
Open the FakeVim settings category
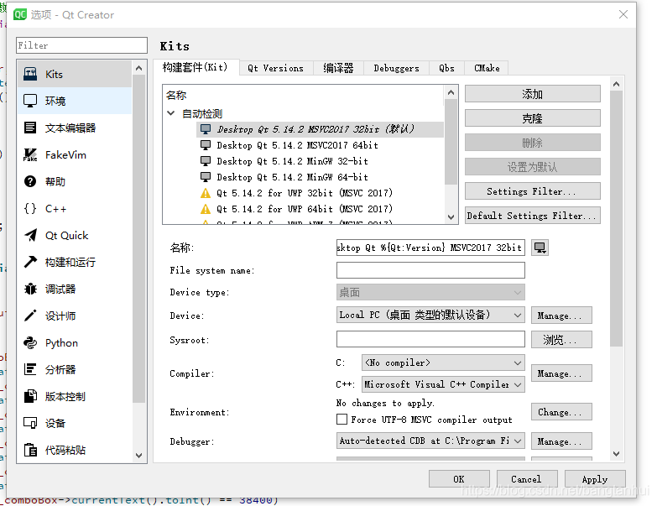(75, 154)
